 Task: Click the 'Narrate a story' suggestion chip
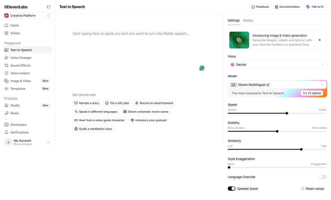(87, 103)
